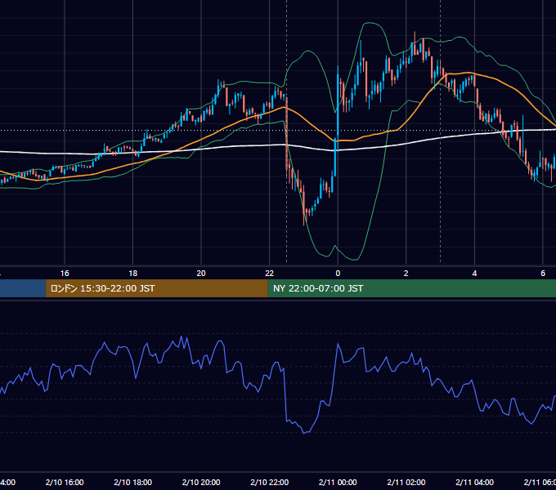Click the 2/10 20:00 label on oscillator axis
This screenshot has width=556, height=490.
(201, 482)
